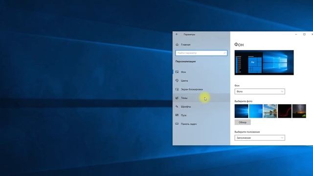Switch to the Цвета section label
The width and height of the screenshot is (313, 176).
coord(184,81)
